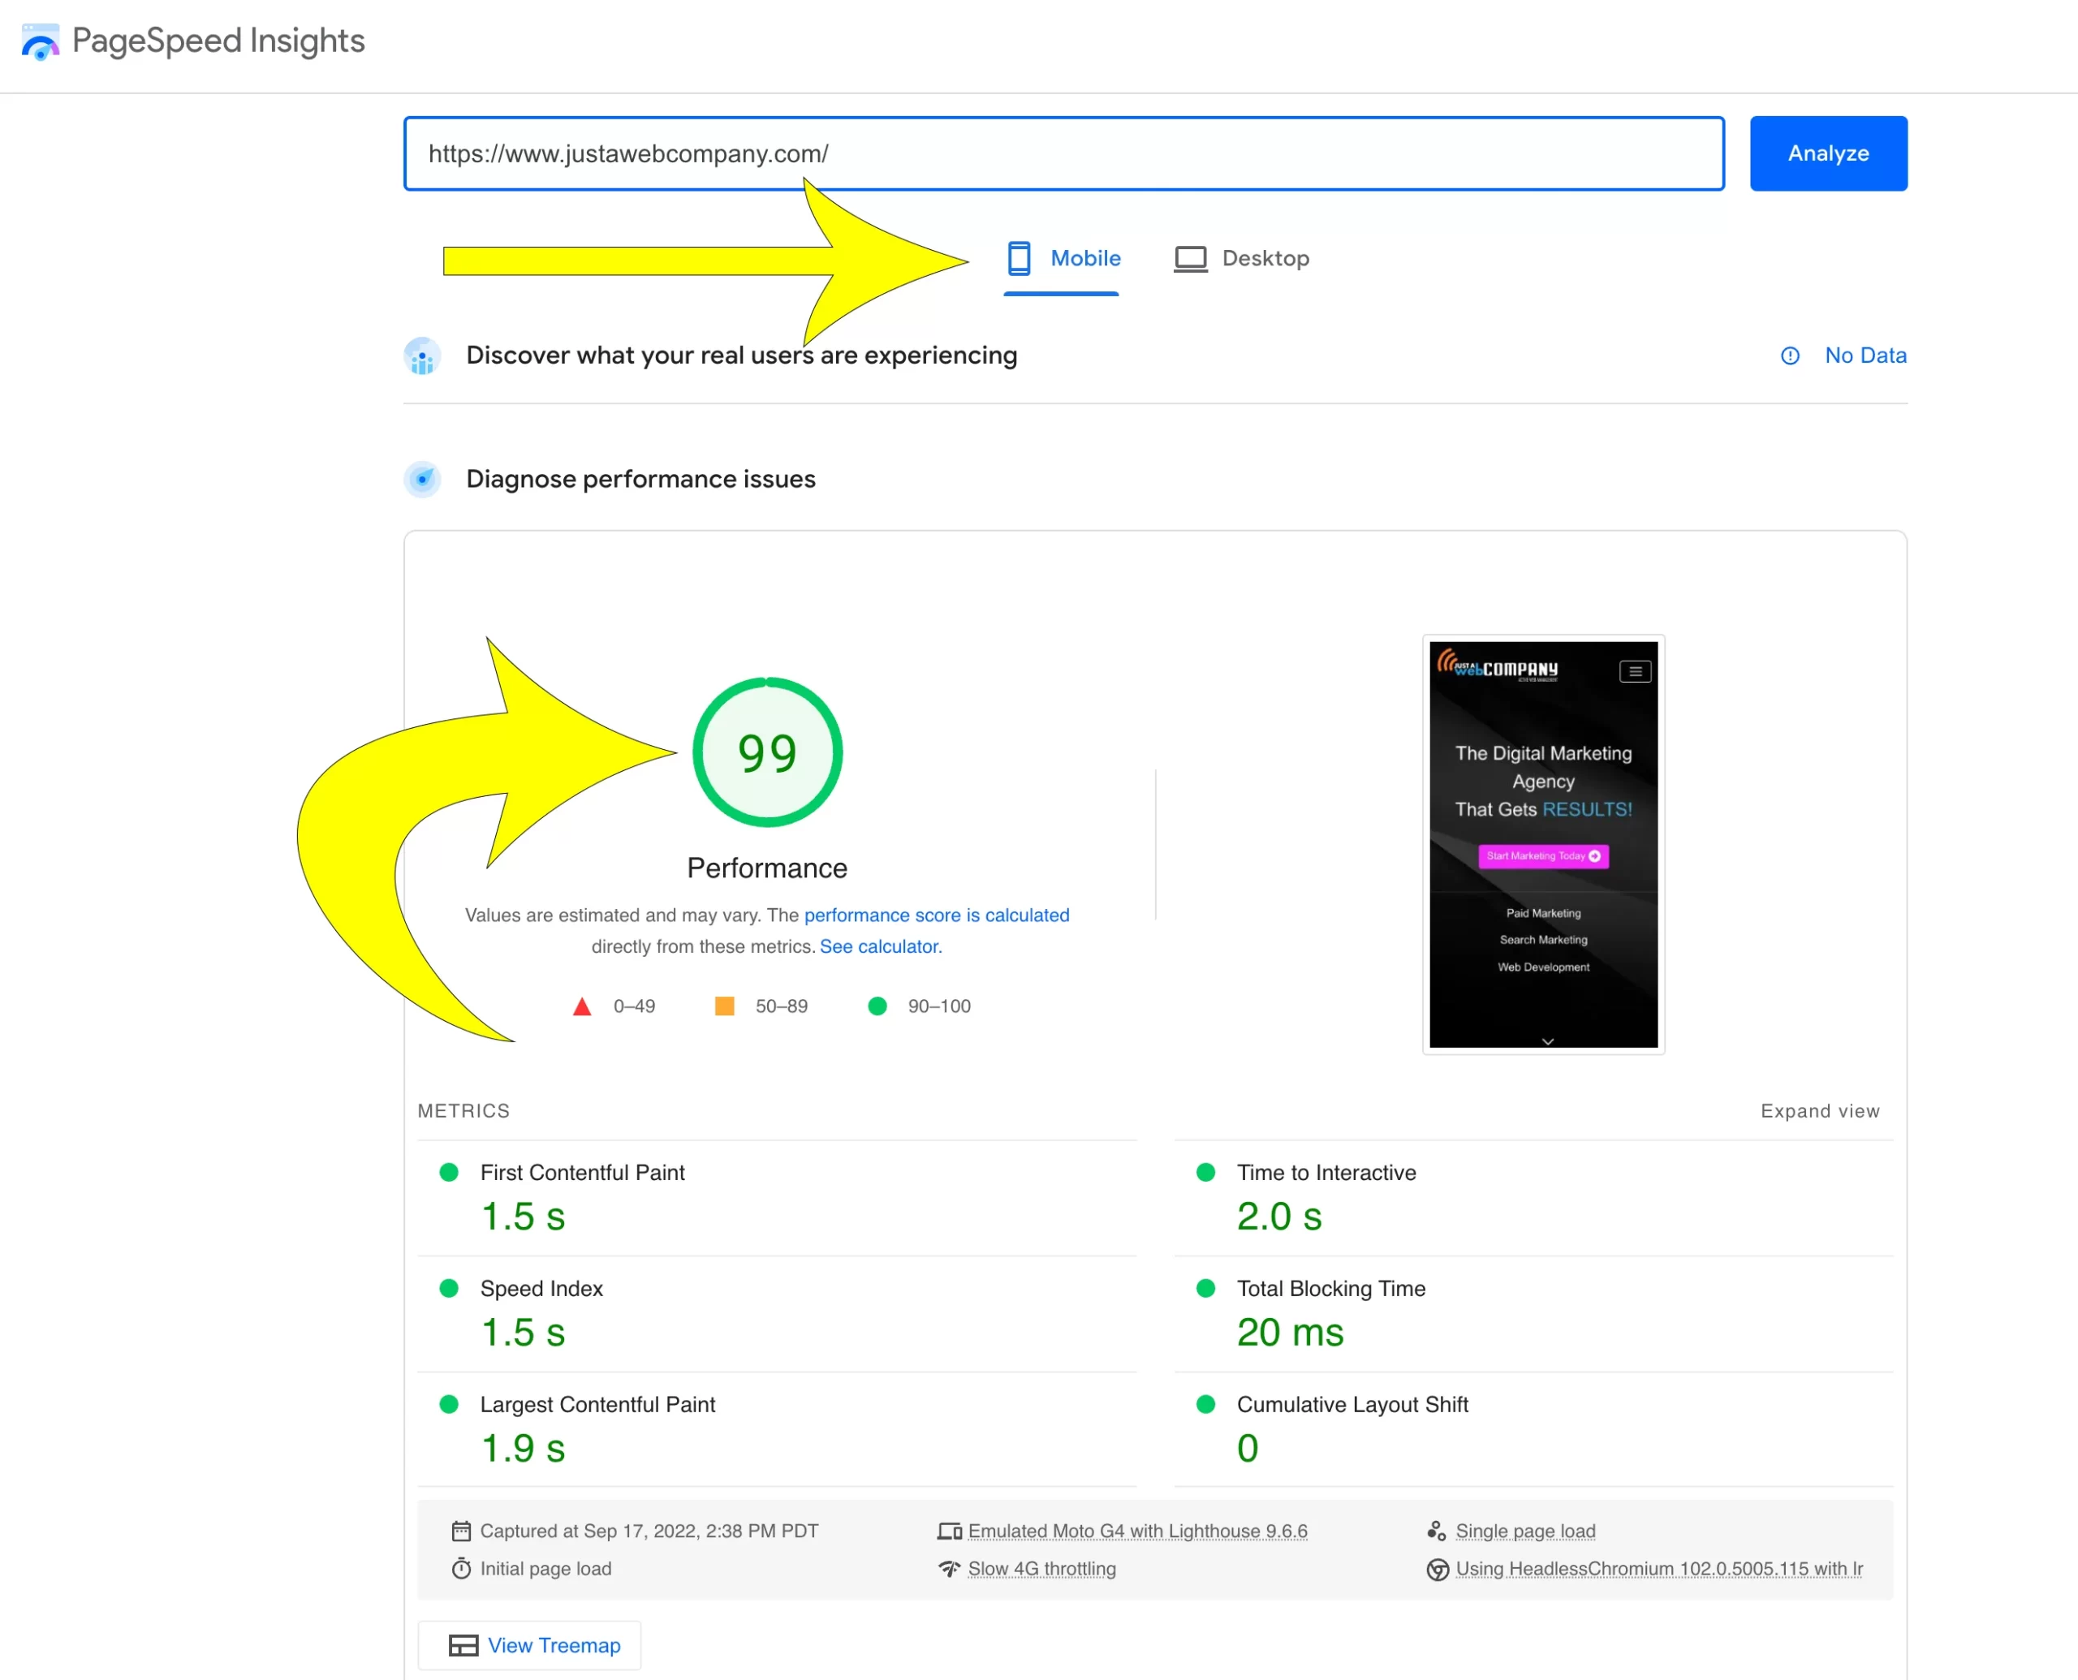Open the View Treemap button
Image resolution: width=2078 pixels, height=1680 pixels.
pyautogui.click(x=529, y=1645)
